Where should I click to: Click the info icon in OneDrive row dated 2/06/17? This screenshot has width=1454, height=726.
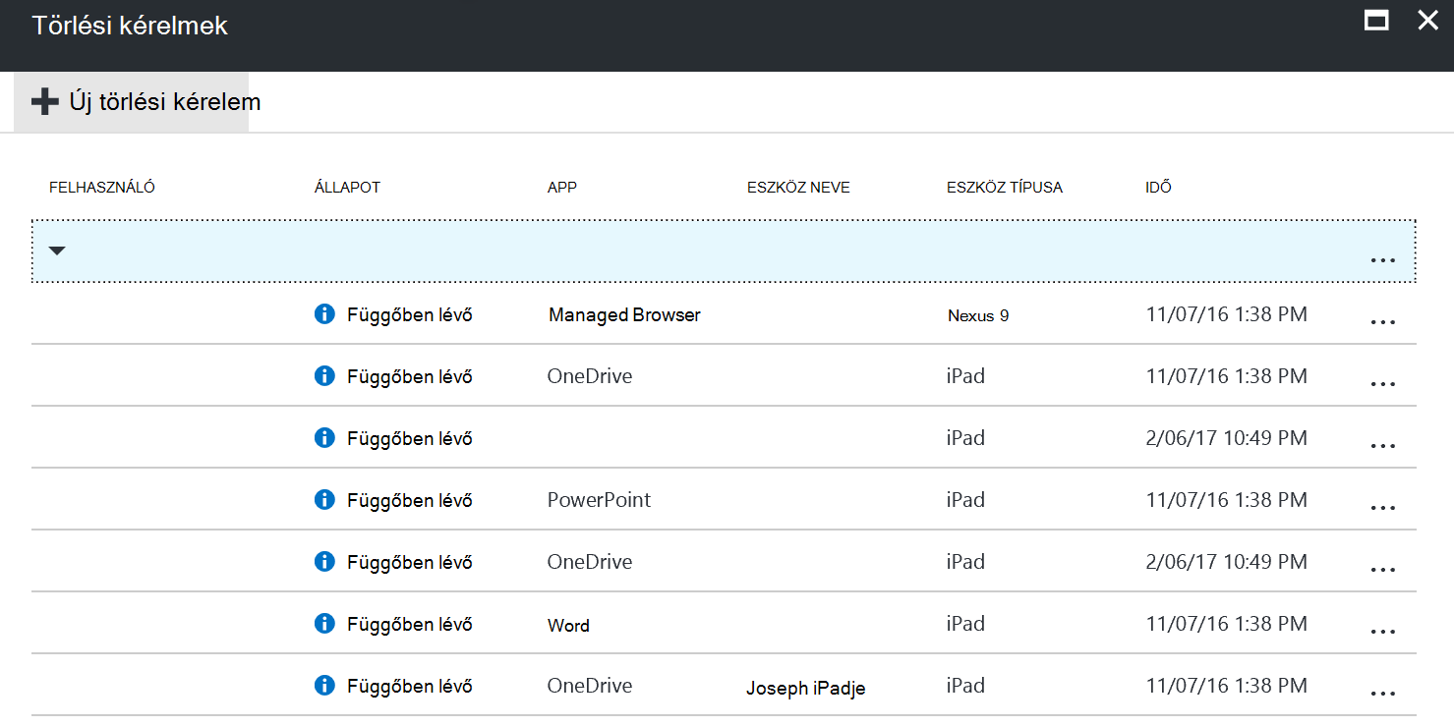point(324,561)
